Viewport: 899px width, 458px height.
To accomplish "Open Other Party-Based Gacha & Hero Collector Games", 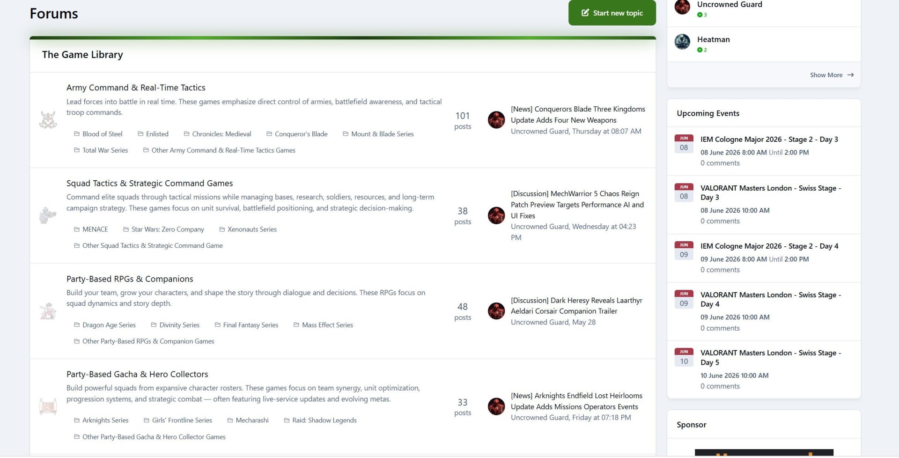I will tap(150, 437).
